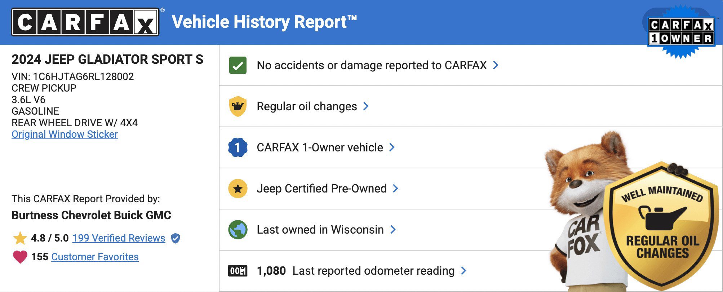The width and height of the screenshot is (723, 292).
Task: Open Jeep Certified Pre-Owned details chevron
Action: coord(396,189)
